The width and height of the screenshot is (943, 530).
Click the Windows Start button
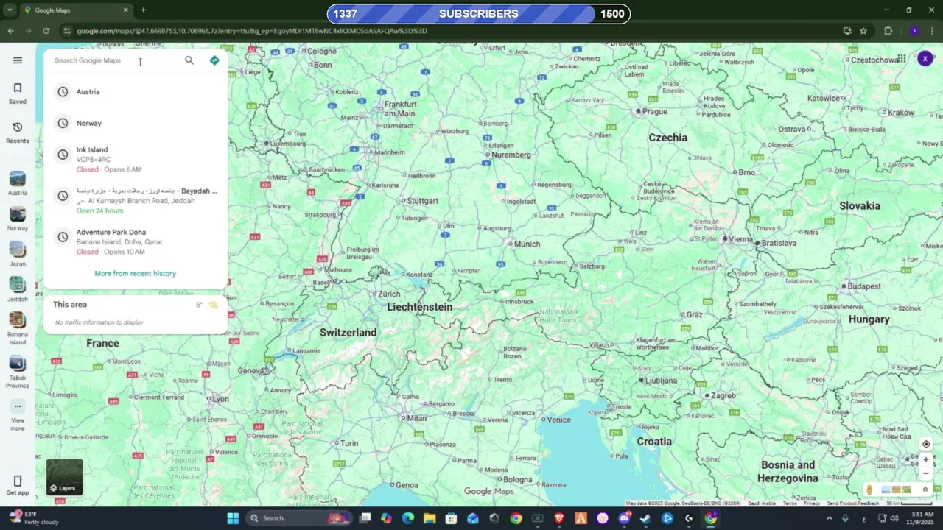pyautogui.click(x=233, y=518)
